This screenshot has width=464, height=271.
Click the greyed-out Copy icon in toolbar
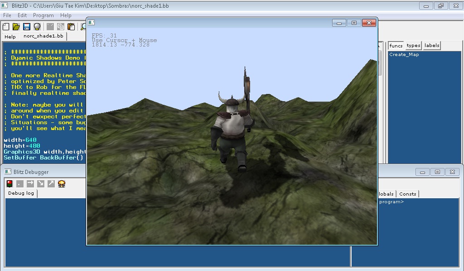click(61, 27)
